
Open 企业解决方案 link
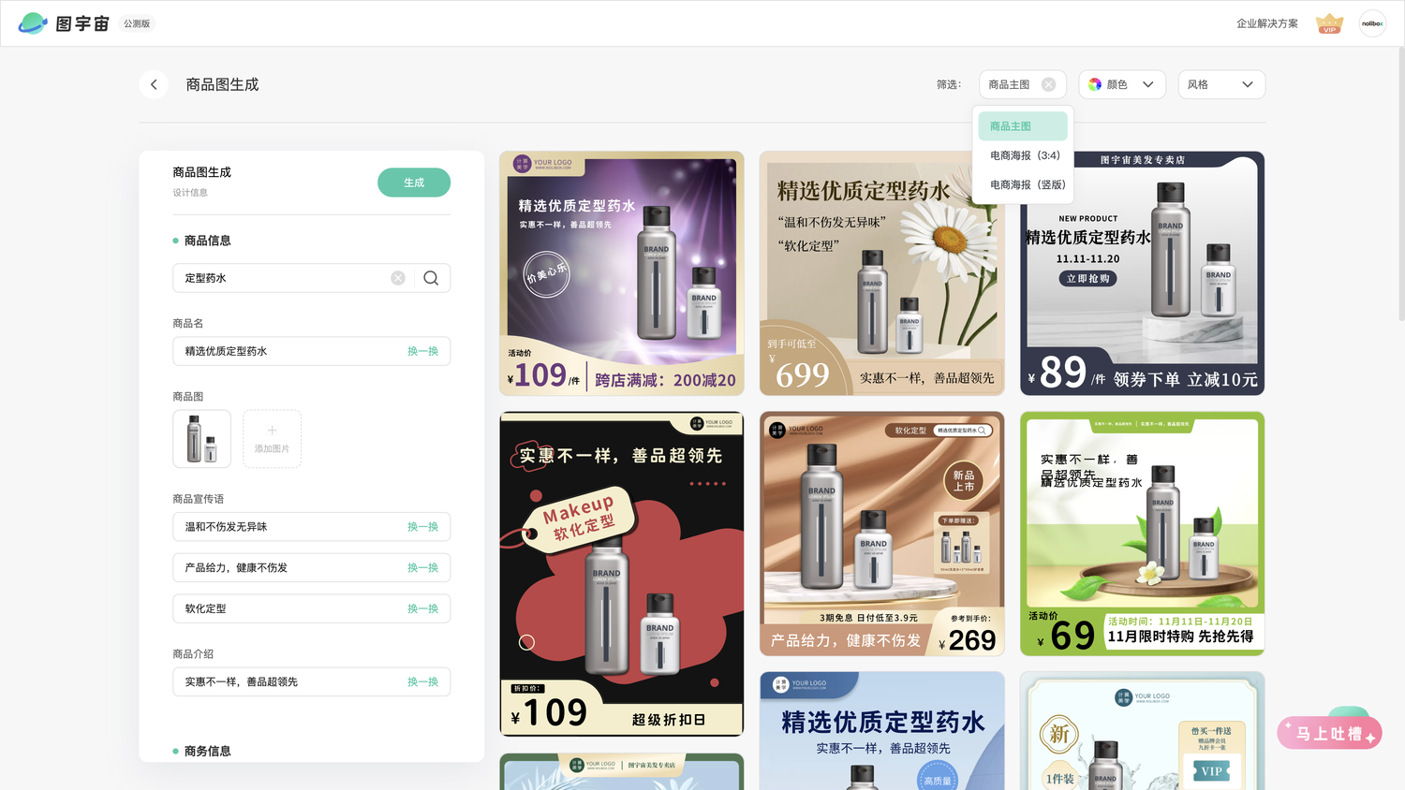(1266, 23)
